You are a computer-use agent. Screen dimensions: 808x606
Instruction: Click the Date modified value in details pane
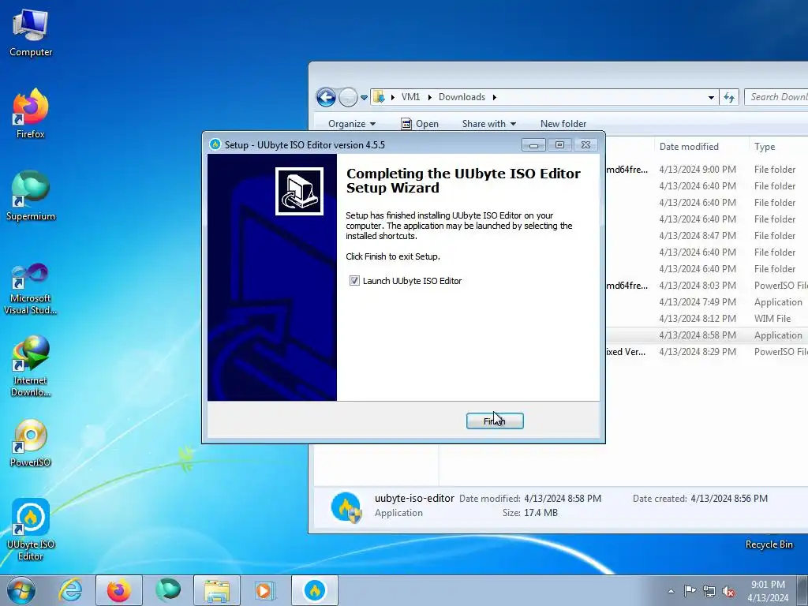pos(563,499)
